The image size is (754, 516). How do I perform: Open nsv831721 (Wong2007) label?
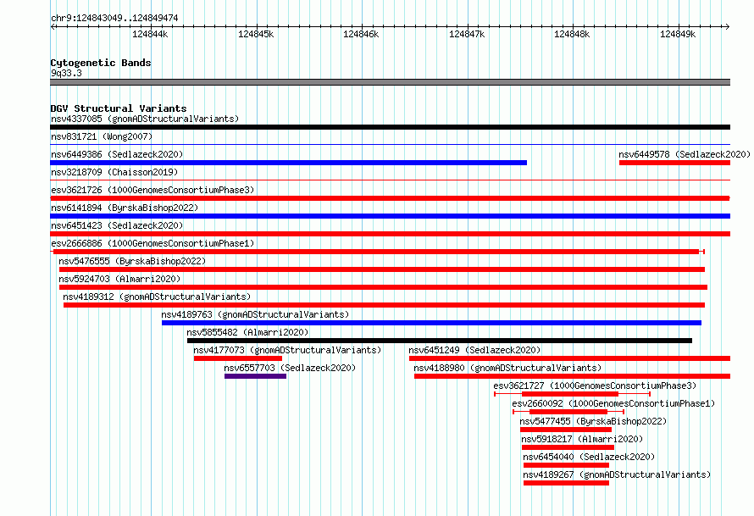[x=102, y=136]
